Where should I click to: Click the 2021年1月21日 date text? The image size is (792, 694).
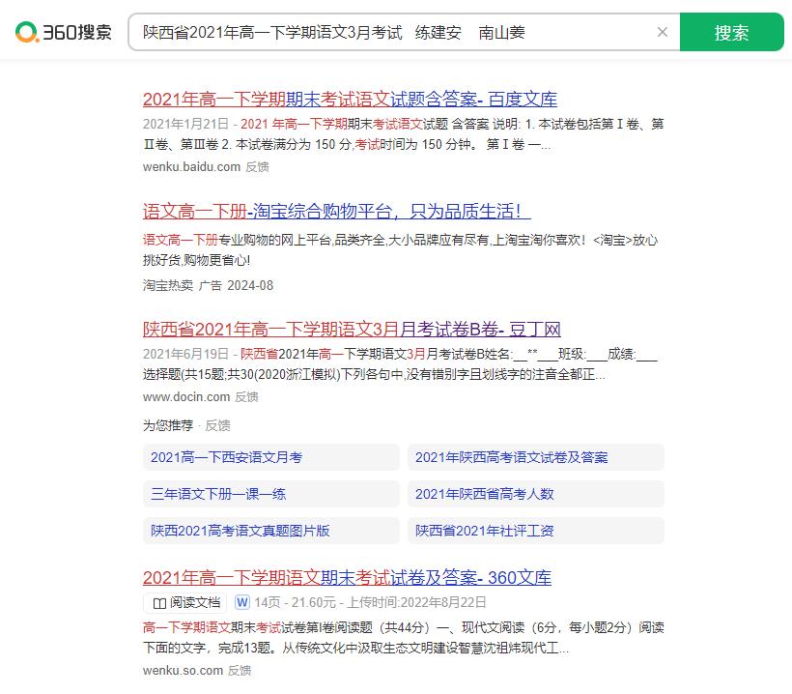tap(185, 124)
